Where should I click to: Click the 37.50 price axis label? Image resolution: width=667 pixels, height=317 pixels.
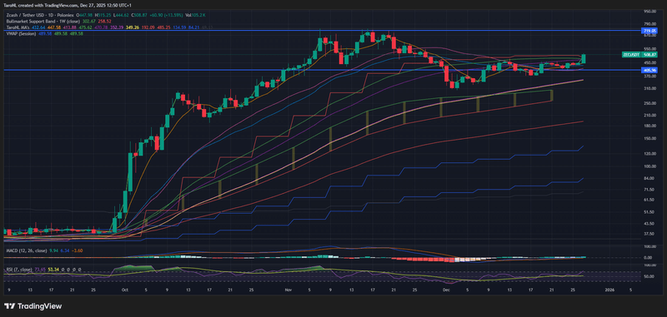click(x=649, y=234)
